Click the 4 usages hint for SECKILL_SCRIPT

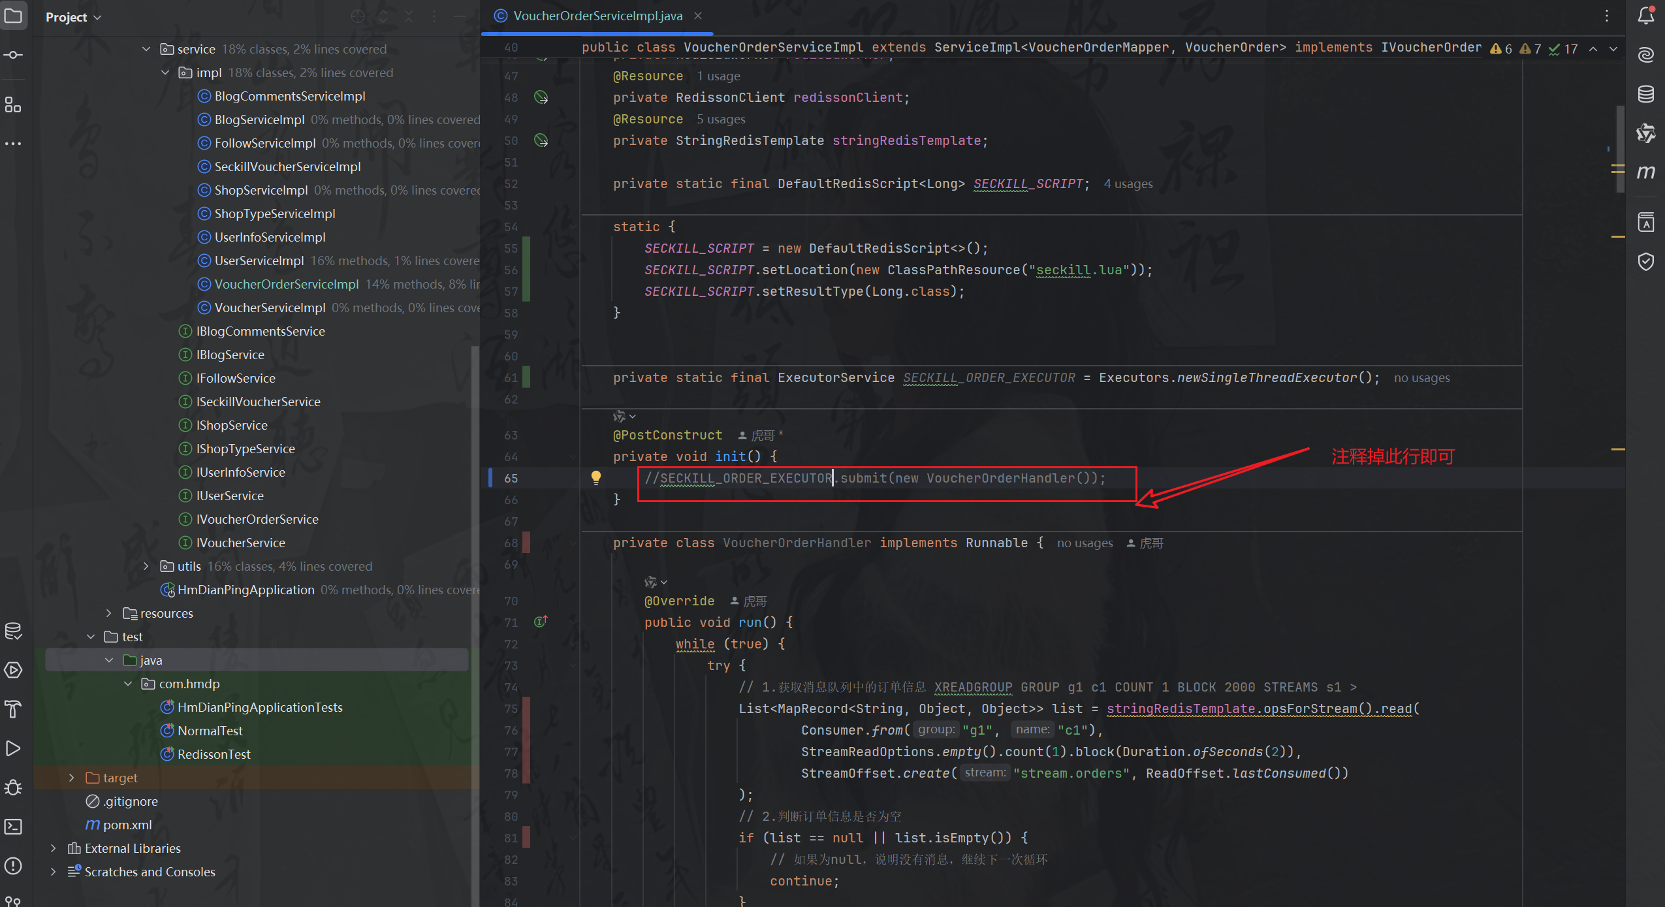(1128, 184)
